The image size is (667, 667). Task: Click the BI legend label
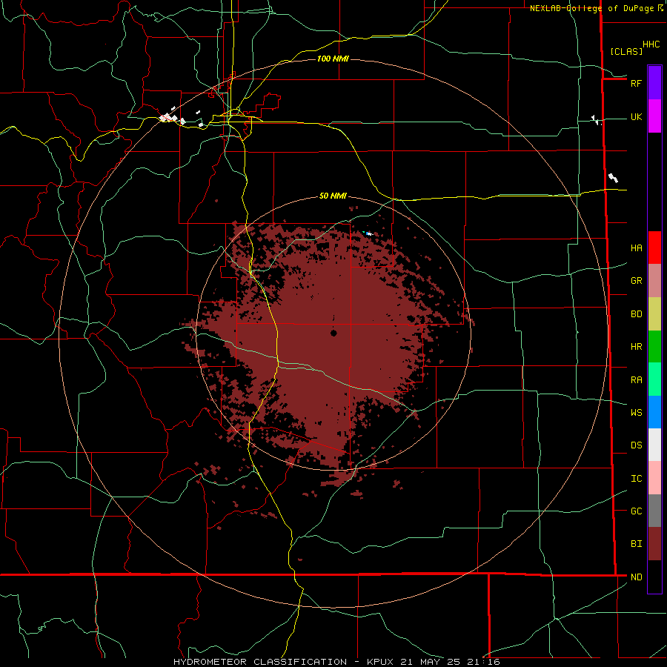coord(636,544)
